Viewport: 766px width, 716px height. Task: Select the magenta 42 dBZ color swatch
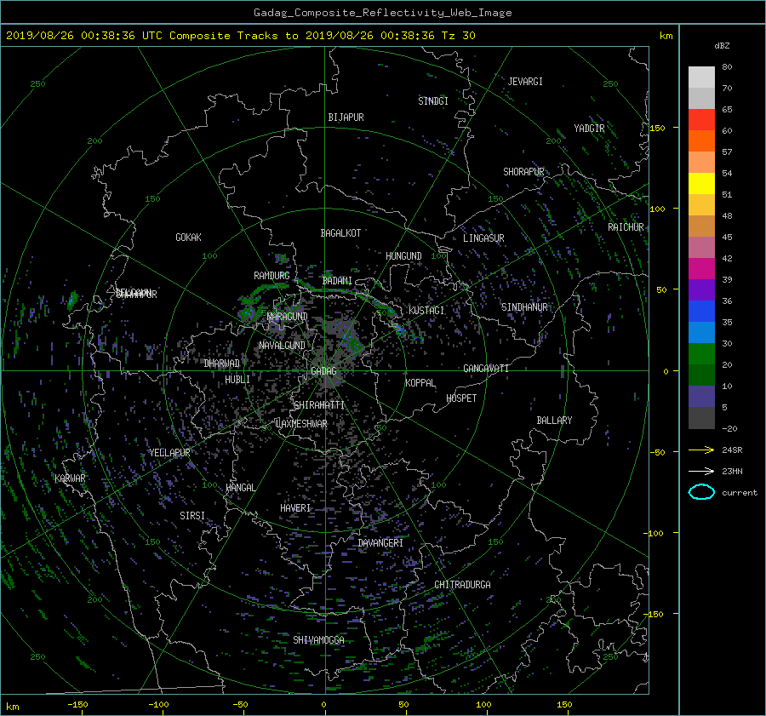(701, 268)
